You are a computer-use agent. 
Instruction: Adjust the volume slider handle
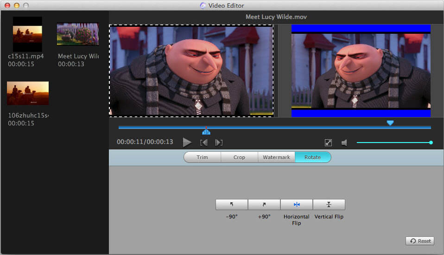431,143
